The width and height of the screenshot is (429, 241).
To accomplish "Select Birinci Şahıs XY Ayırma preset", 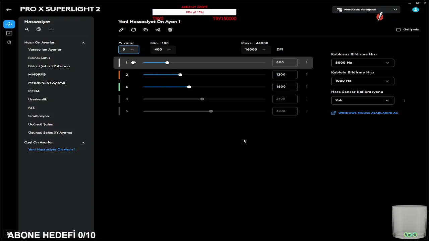I will 49,66.
